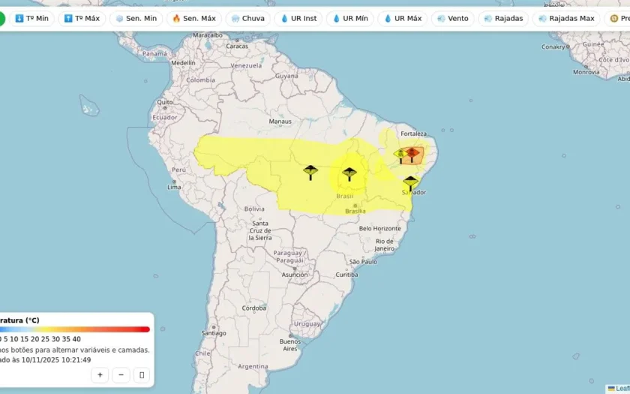The image size is (630, 394).
Task: Show the Sen. Máx flame layer
Action: click(x=194, y=19)
